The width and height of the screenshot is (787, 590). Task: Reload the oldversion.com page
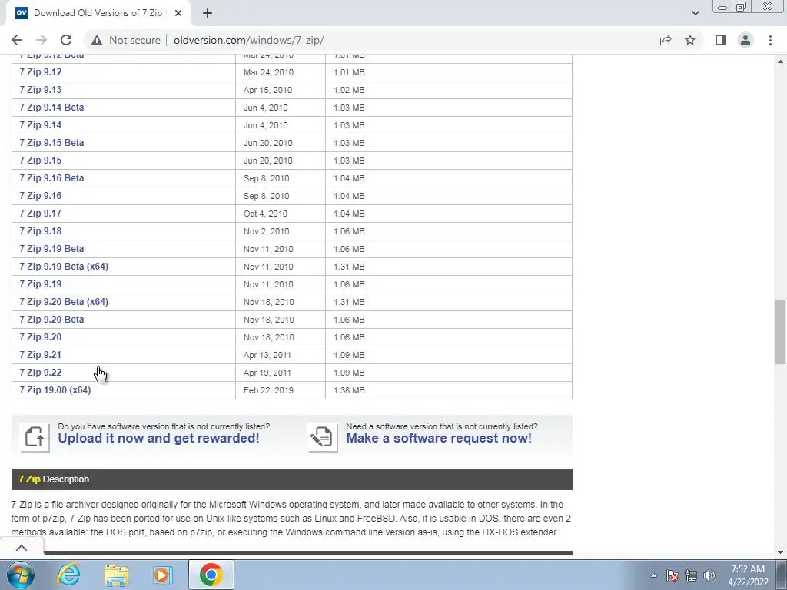tap(66, 40)
